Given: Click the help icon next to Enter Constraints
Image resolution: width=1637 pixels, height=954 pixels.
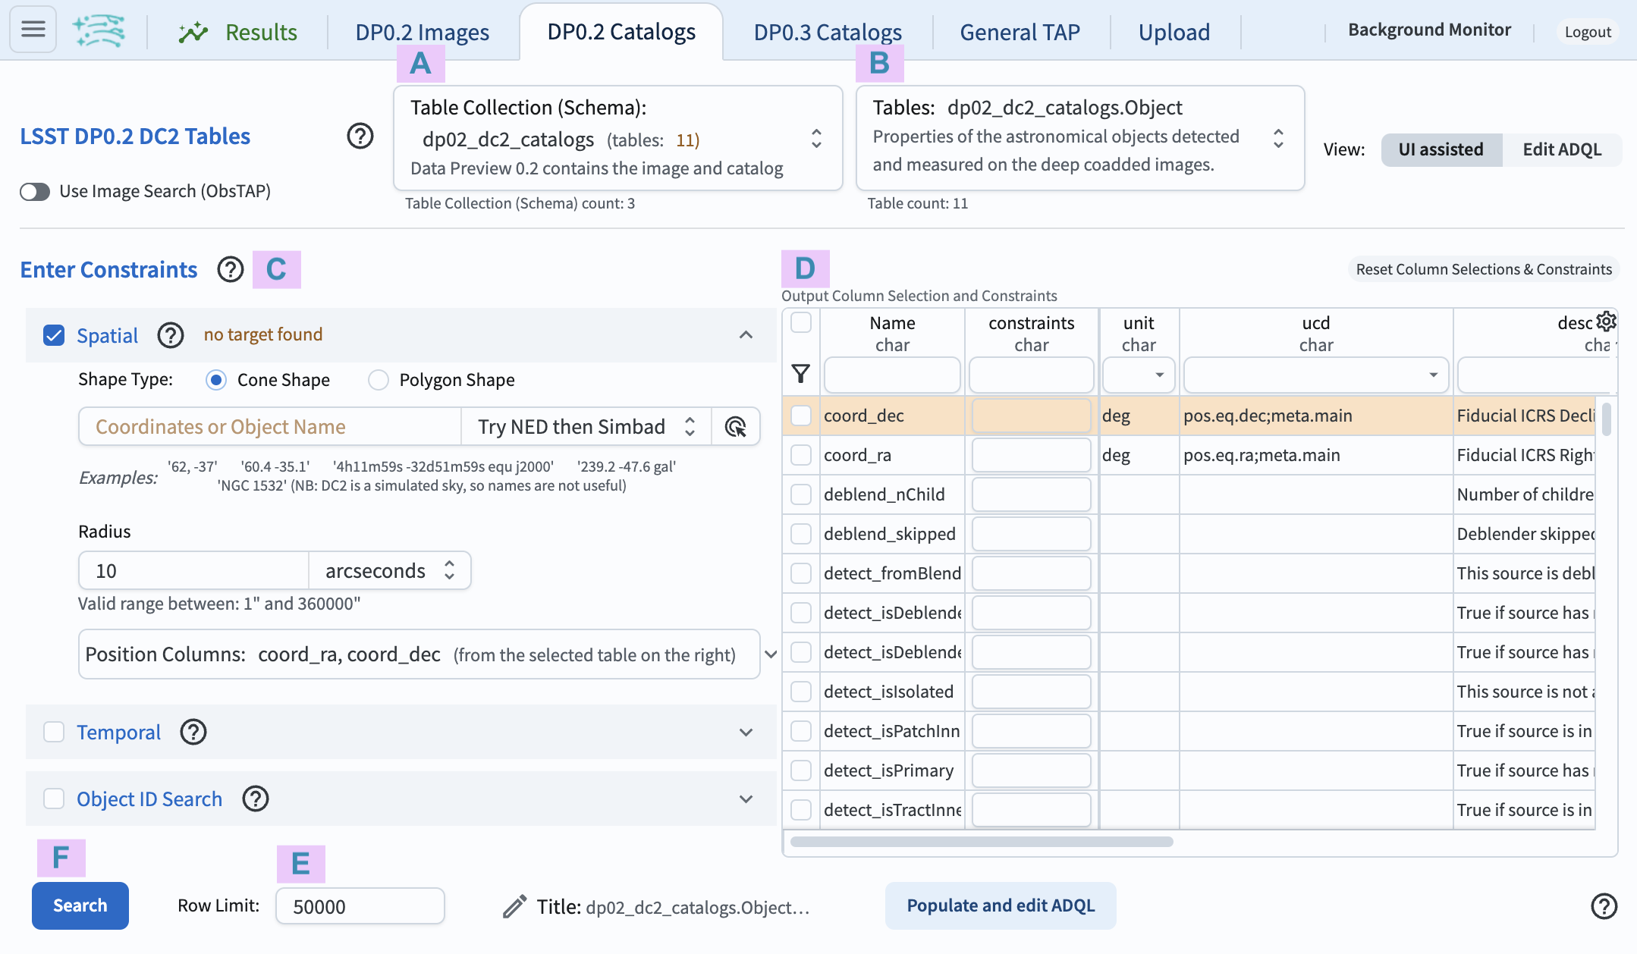Looking at the screenshot, I should pos(230,269).
